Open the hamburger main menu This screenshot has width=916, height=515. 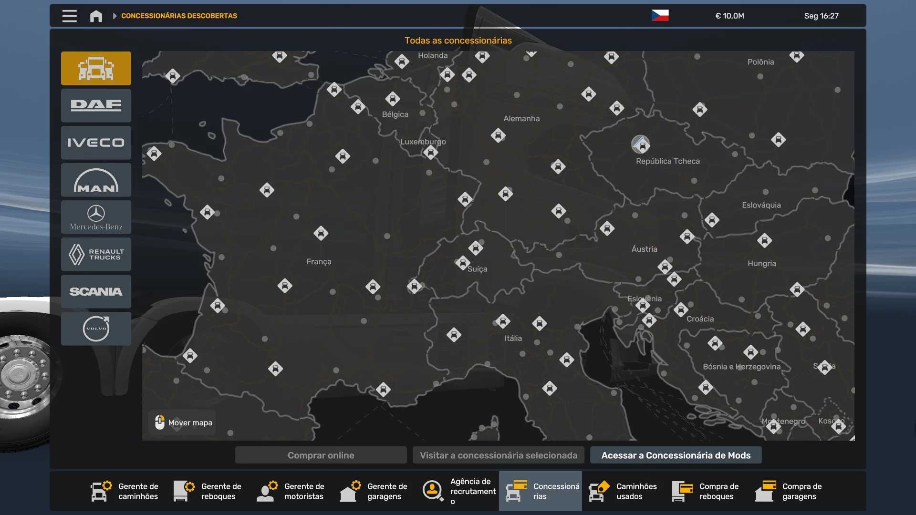69,16
